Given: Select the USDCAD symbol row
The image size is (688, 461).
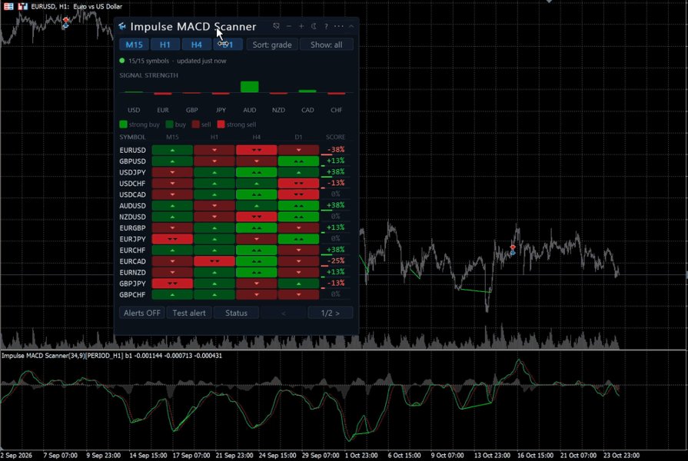Looking at the screenshot, I should (234, 194).
